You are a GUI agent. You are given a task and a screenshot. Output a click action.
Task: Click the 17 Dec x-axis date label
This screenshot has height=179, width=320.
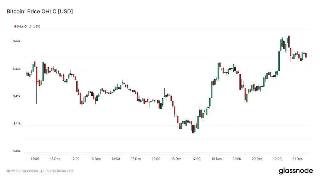coord(136,159)
